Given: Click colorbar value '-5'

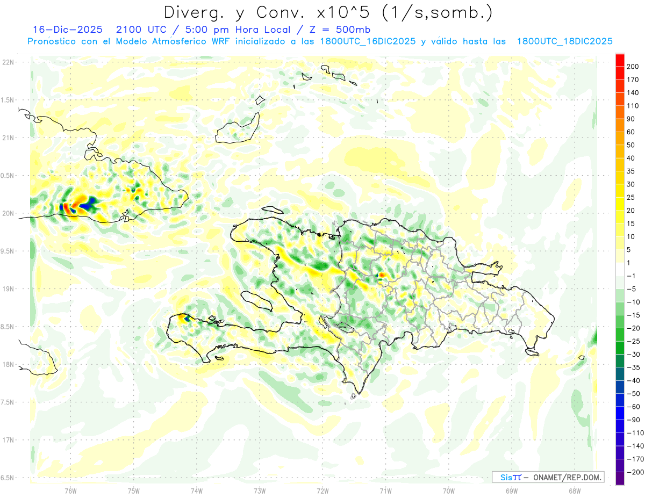Looking at the screenshot, I should (632, 289).
